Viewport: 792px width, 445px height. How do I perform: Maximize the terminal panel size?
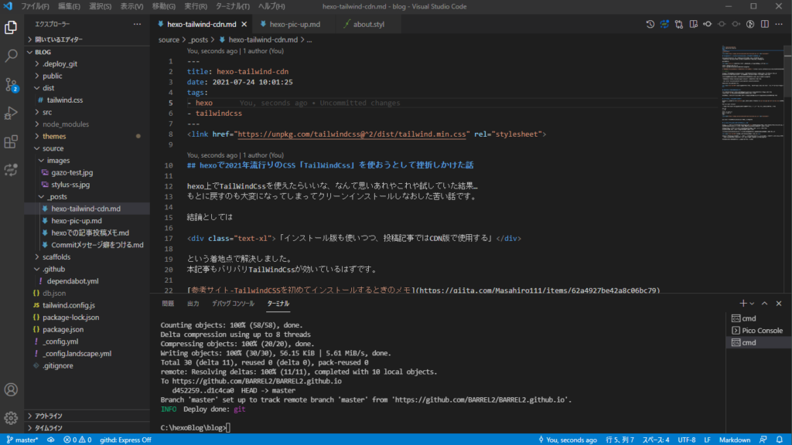[x=765, y=303]
